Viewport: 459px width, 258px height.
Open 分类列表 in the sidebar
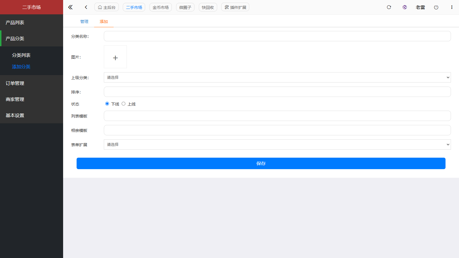click(21, 55)
